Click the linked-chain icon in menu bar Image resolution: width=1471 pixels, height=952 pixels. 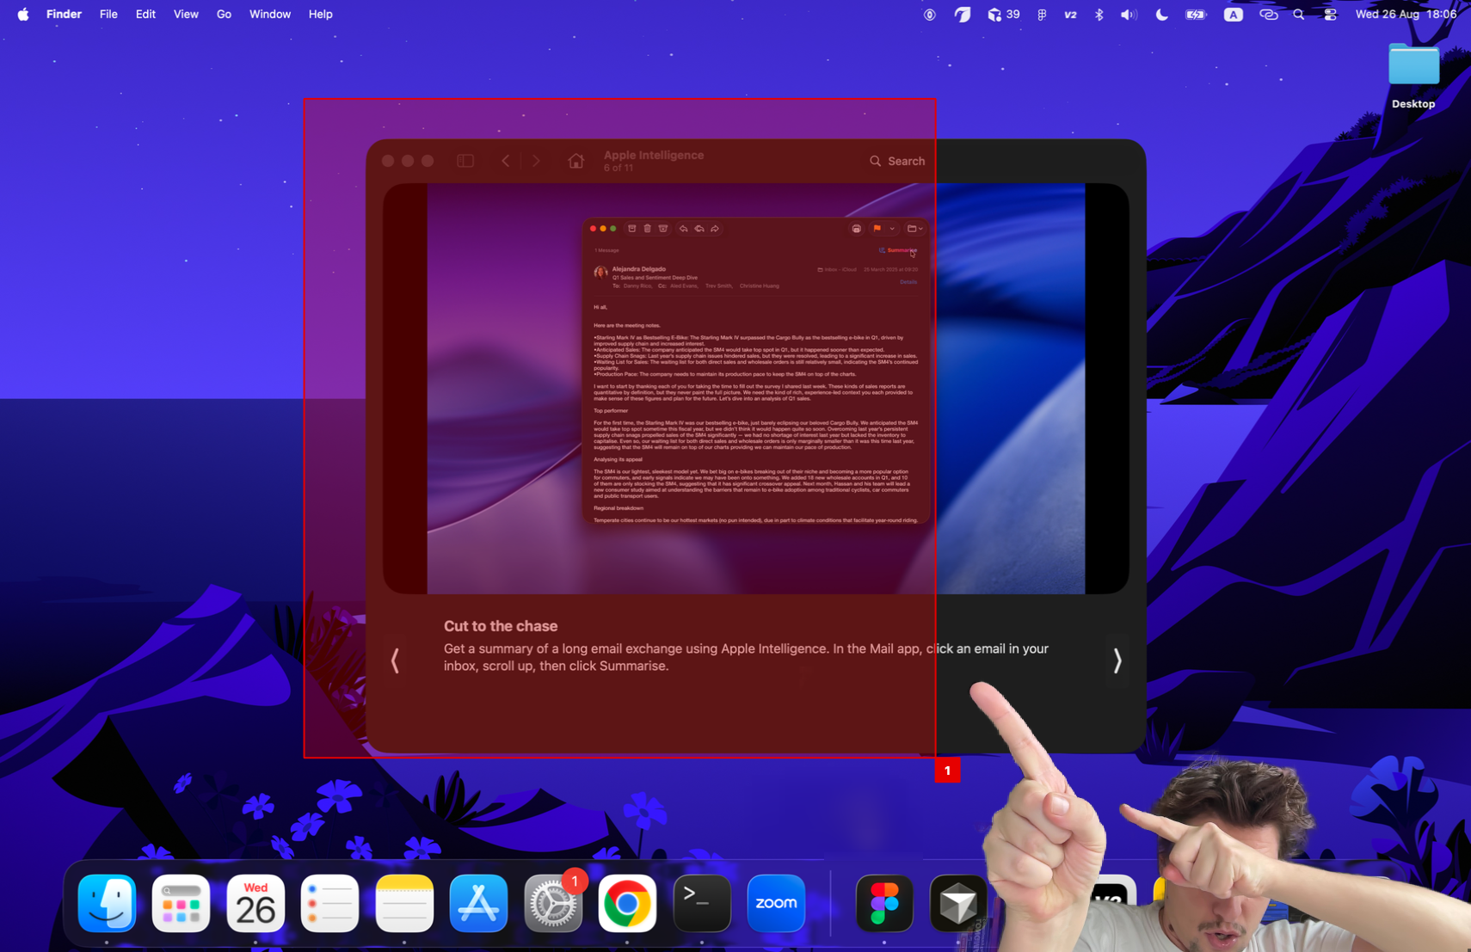click(x=1268, y=14)
